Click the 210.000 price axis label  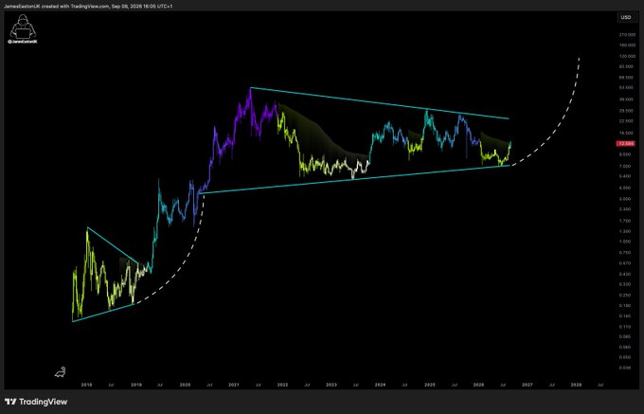[626, 35]
